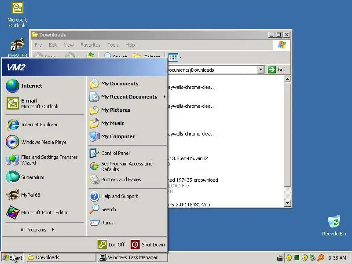Open Set Program Access and Defaults
The width and height of the screenshot is (352, 264).
(127, 167)
